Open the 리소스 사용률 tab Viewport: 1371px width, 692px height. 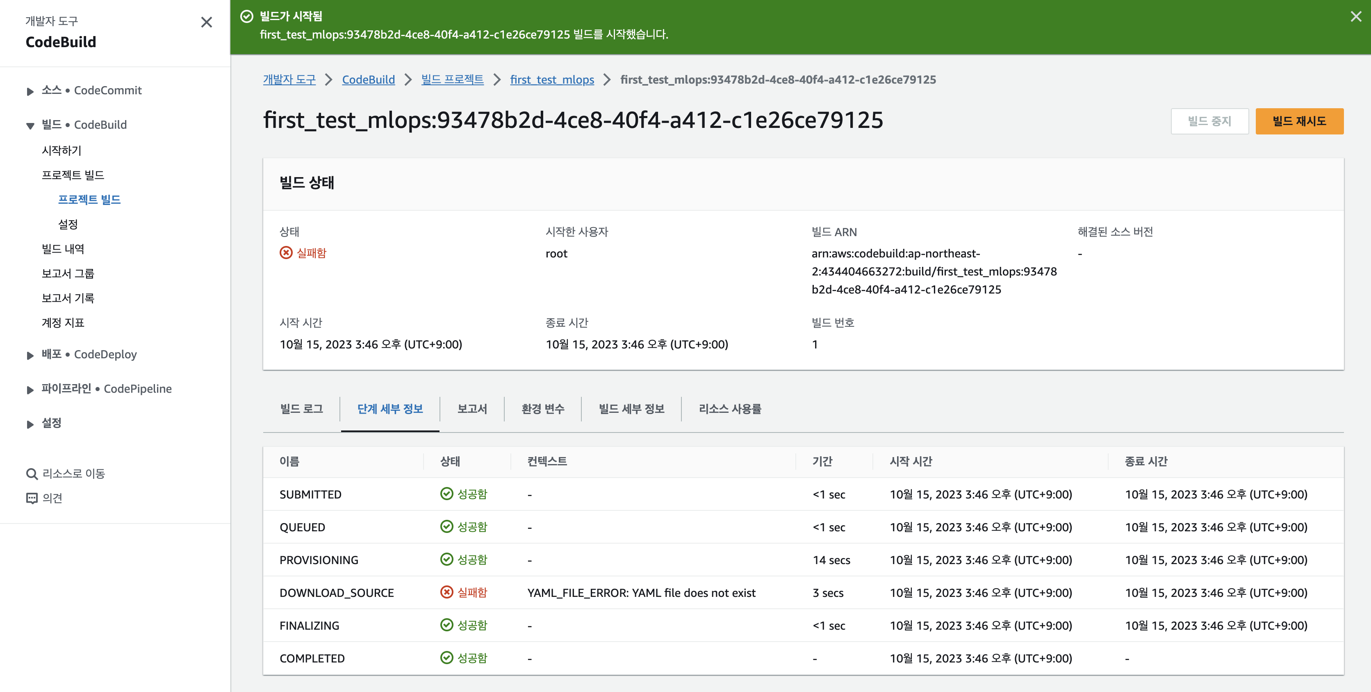pos(729,409)
